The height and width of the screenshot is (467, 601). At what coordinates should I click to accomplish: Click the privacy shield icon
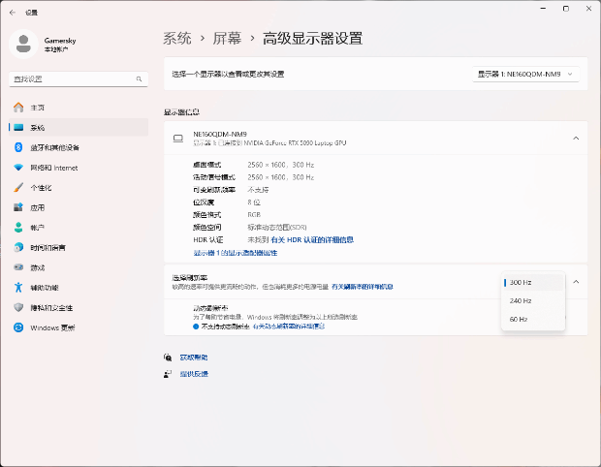18,307
